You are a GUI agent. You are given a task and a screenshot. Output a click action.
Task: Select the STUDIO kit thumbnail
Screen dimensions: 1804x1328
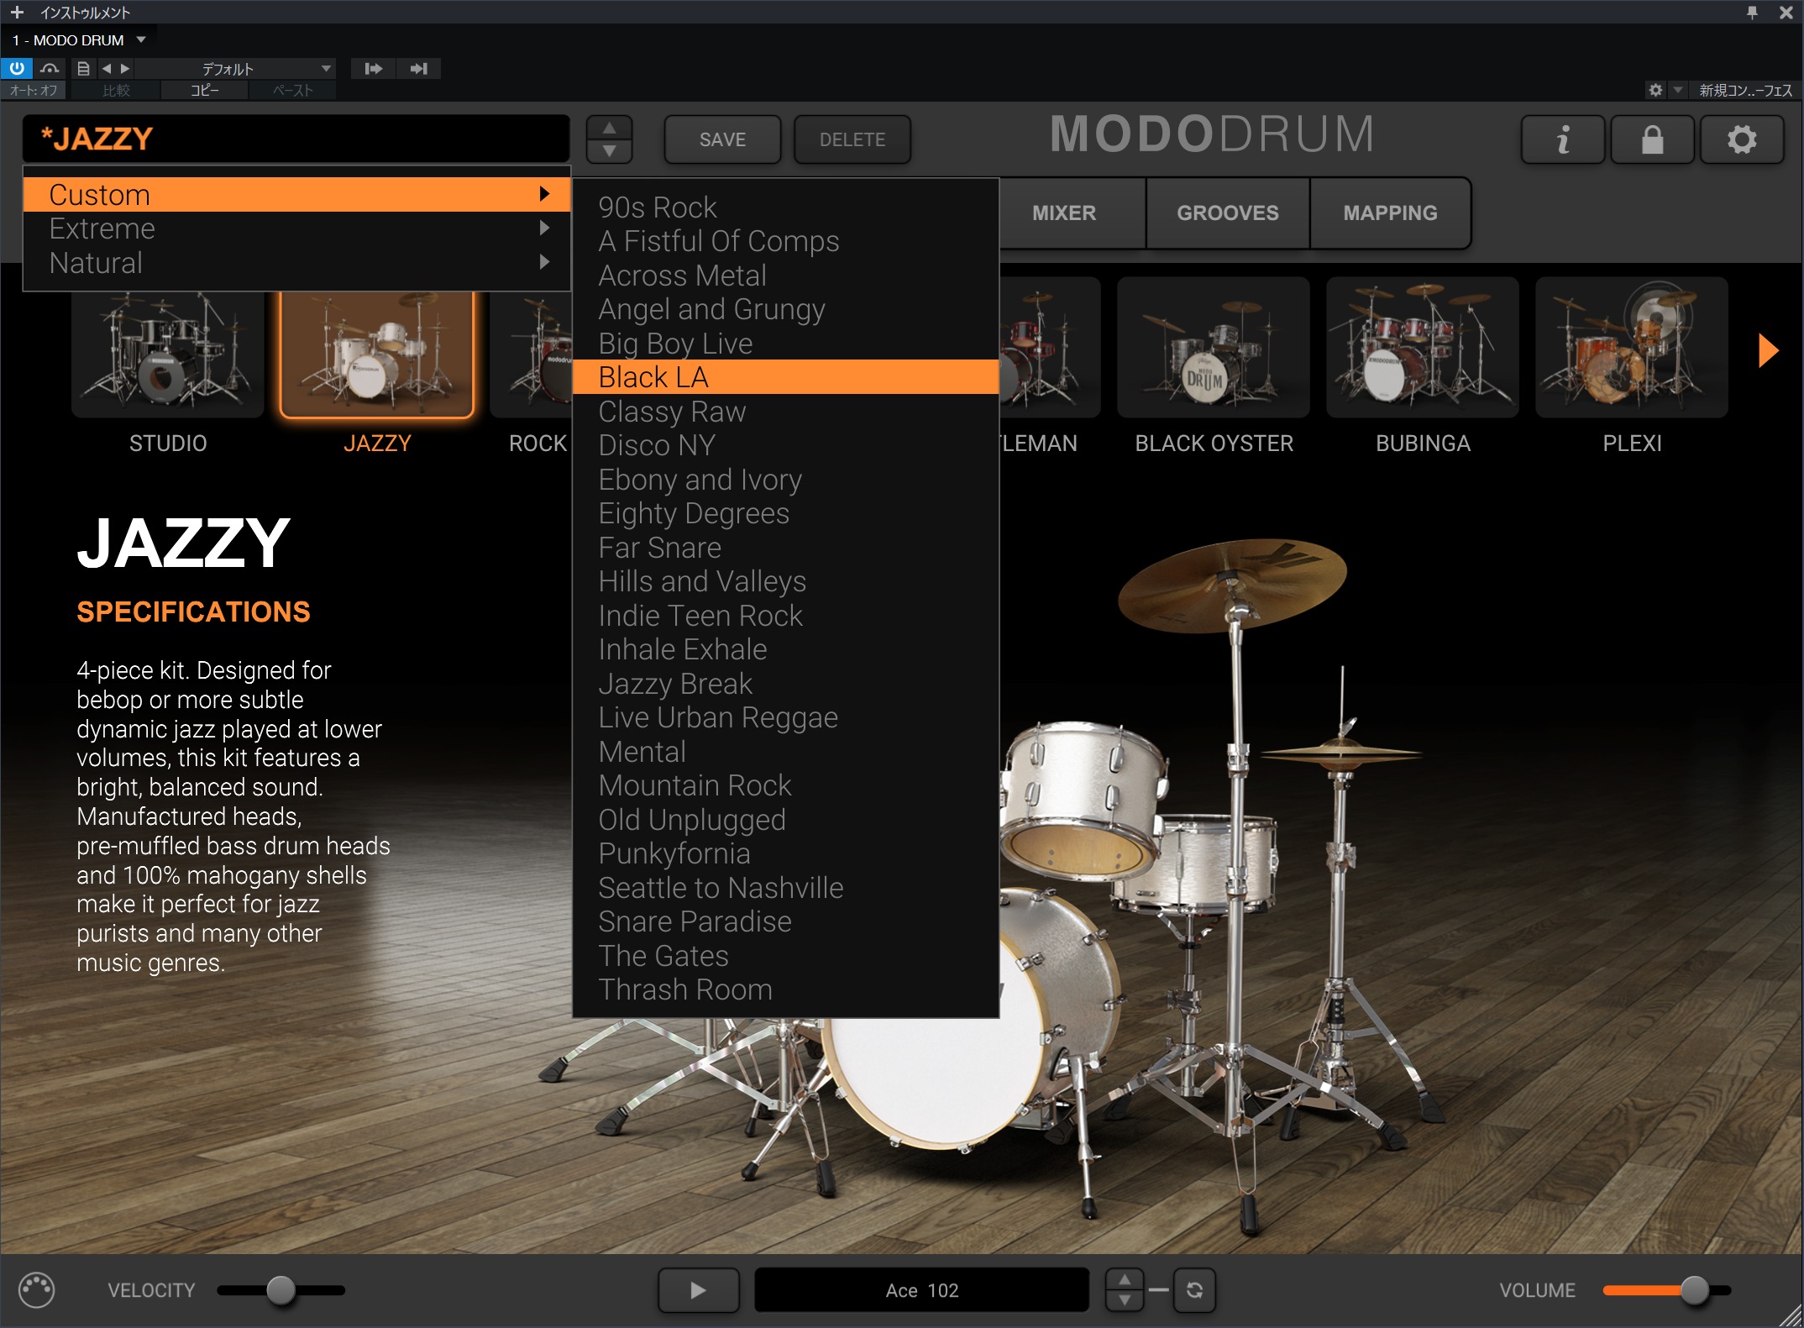[168, 354]
